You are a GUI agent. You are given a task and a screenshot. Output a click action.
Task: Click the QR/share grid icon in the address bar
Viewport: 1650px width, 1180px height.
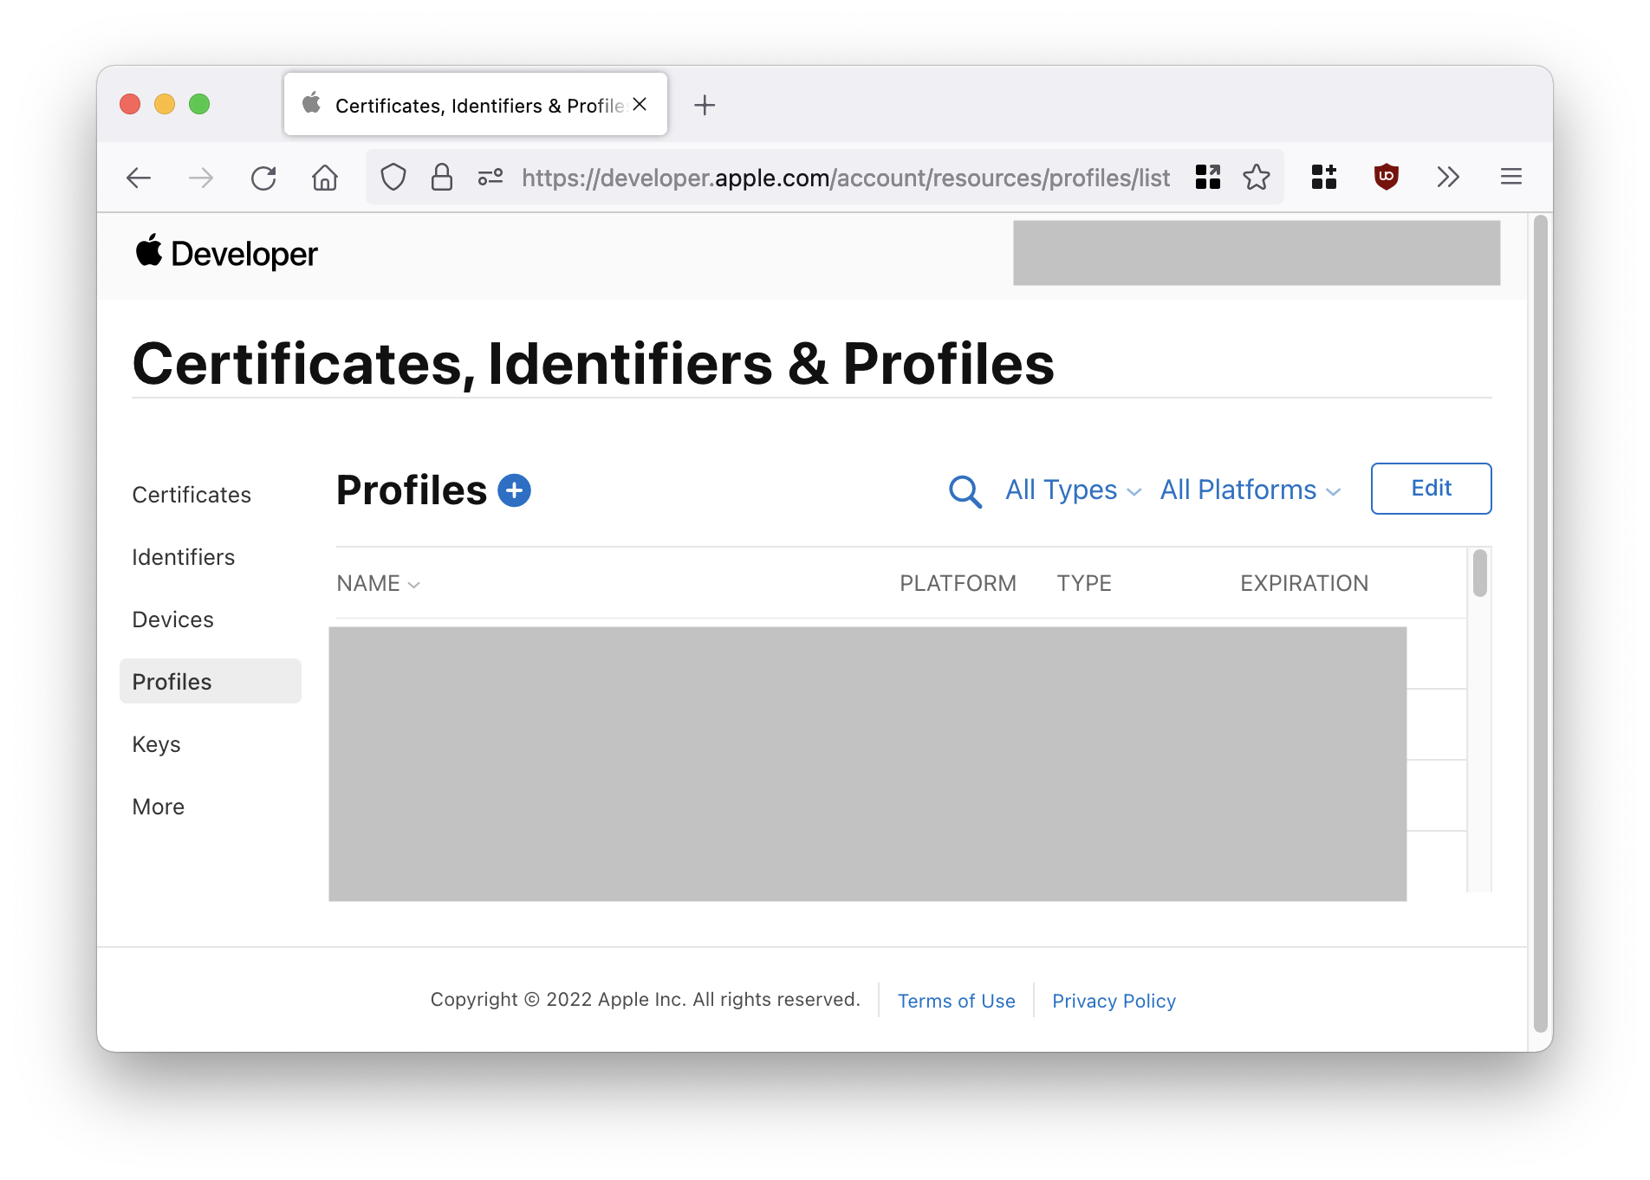[1208, 177]
